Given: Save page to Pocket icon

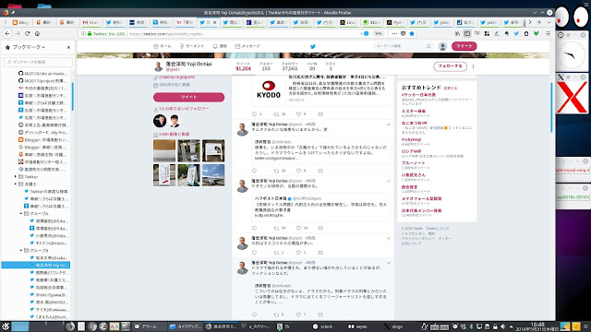Looking at the screenshot, I should (403, 33).
